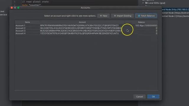Click Local SDKs folder icon in background
The height and width of the screenshot is (106, 189).
click(146, 3)
